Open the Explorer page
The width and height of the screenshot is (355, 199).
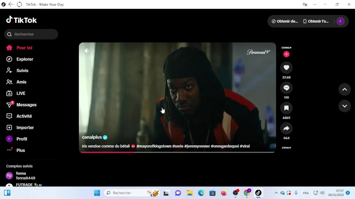point(20,59)
